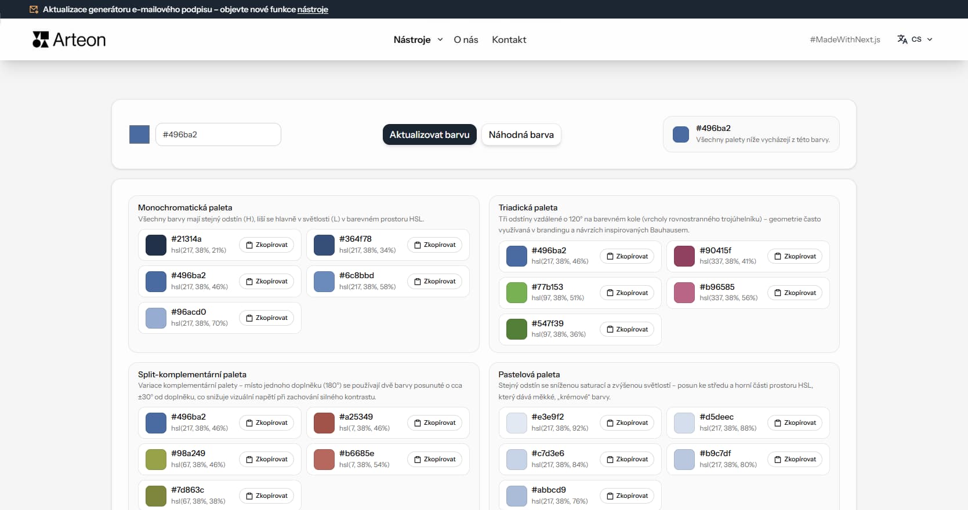
Task: Click the Arteon logo icon
Action: pos(41,39)
